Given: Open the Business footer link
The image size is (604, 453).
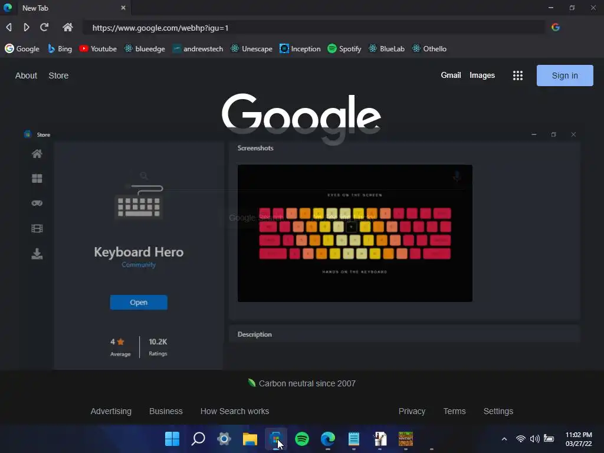Looking at the screenshot, I should click(x=166, y=411).
